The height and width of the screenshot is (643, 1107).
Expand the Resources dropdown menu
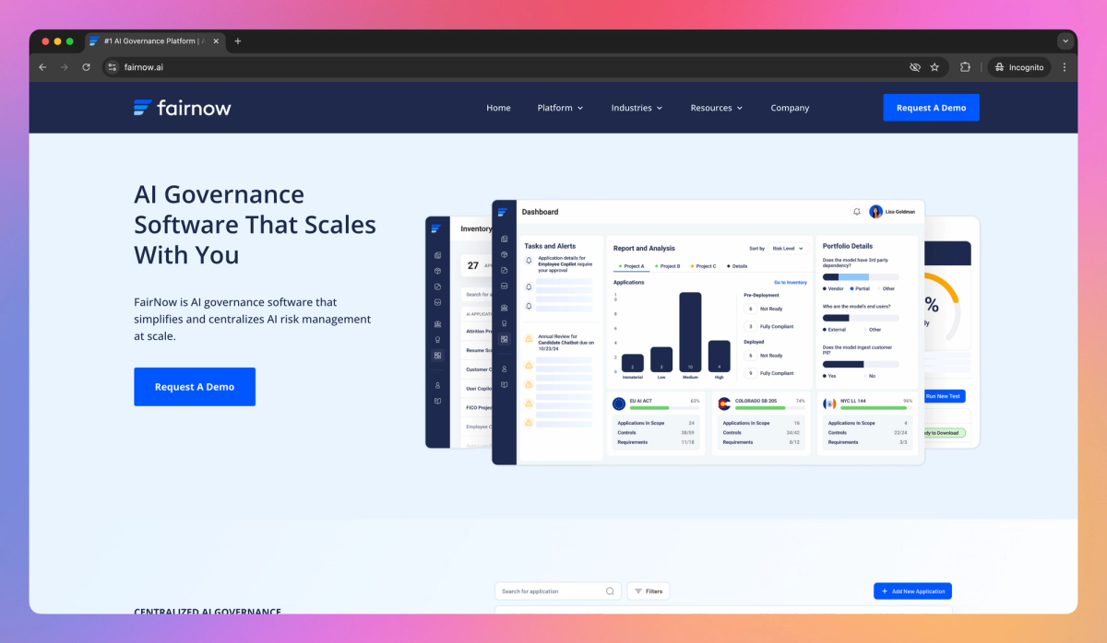pos(717,108)
